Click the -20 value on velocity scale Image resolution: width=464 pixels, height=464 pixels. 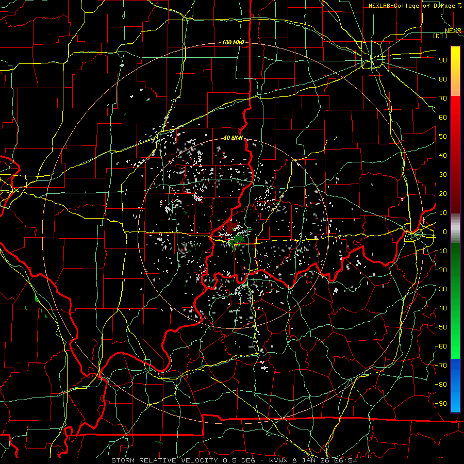pyautogui.click(x=441, y=270)
